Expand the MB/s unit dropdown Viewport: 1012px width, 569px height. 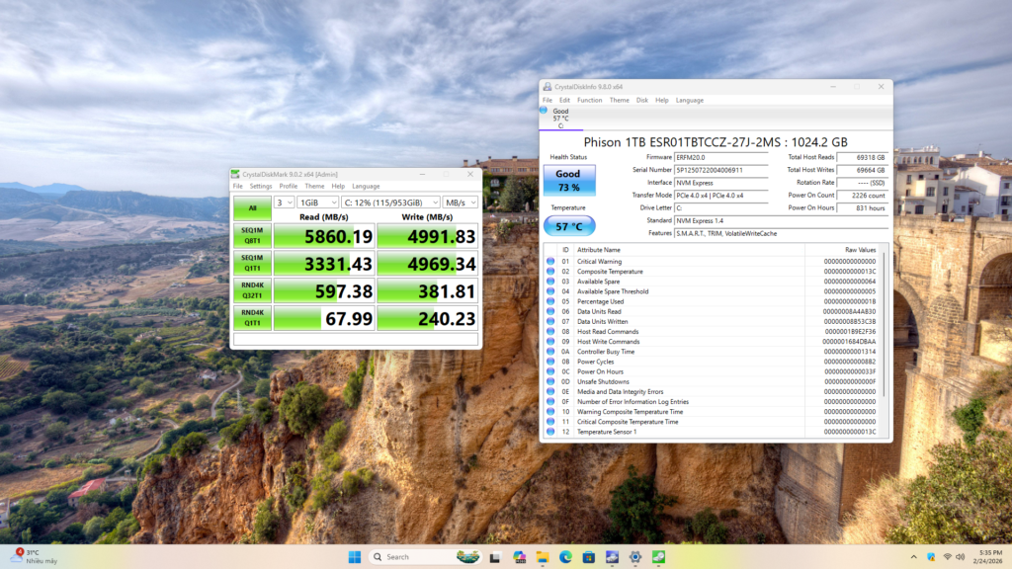point(461,202)
